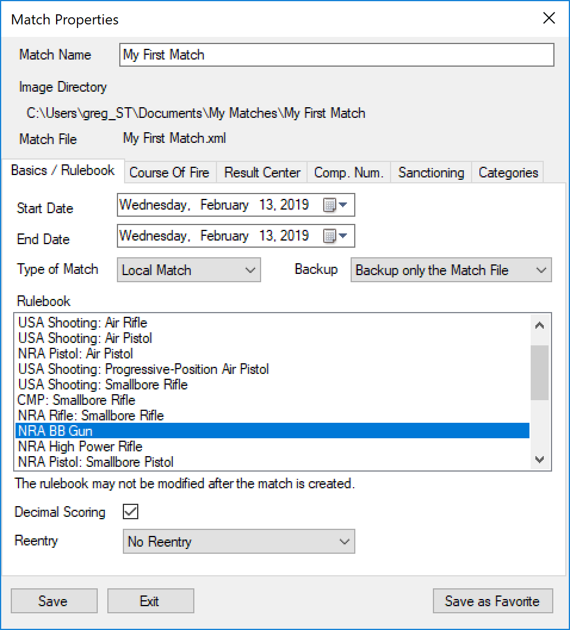This screenshot has height=630, width=570.
Task: Click the Exit button
Action: [x=150, y=601]
